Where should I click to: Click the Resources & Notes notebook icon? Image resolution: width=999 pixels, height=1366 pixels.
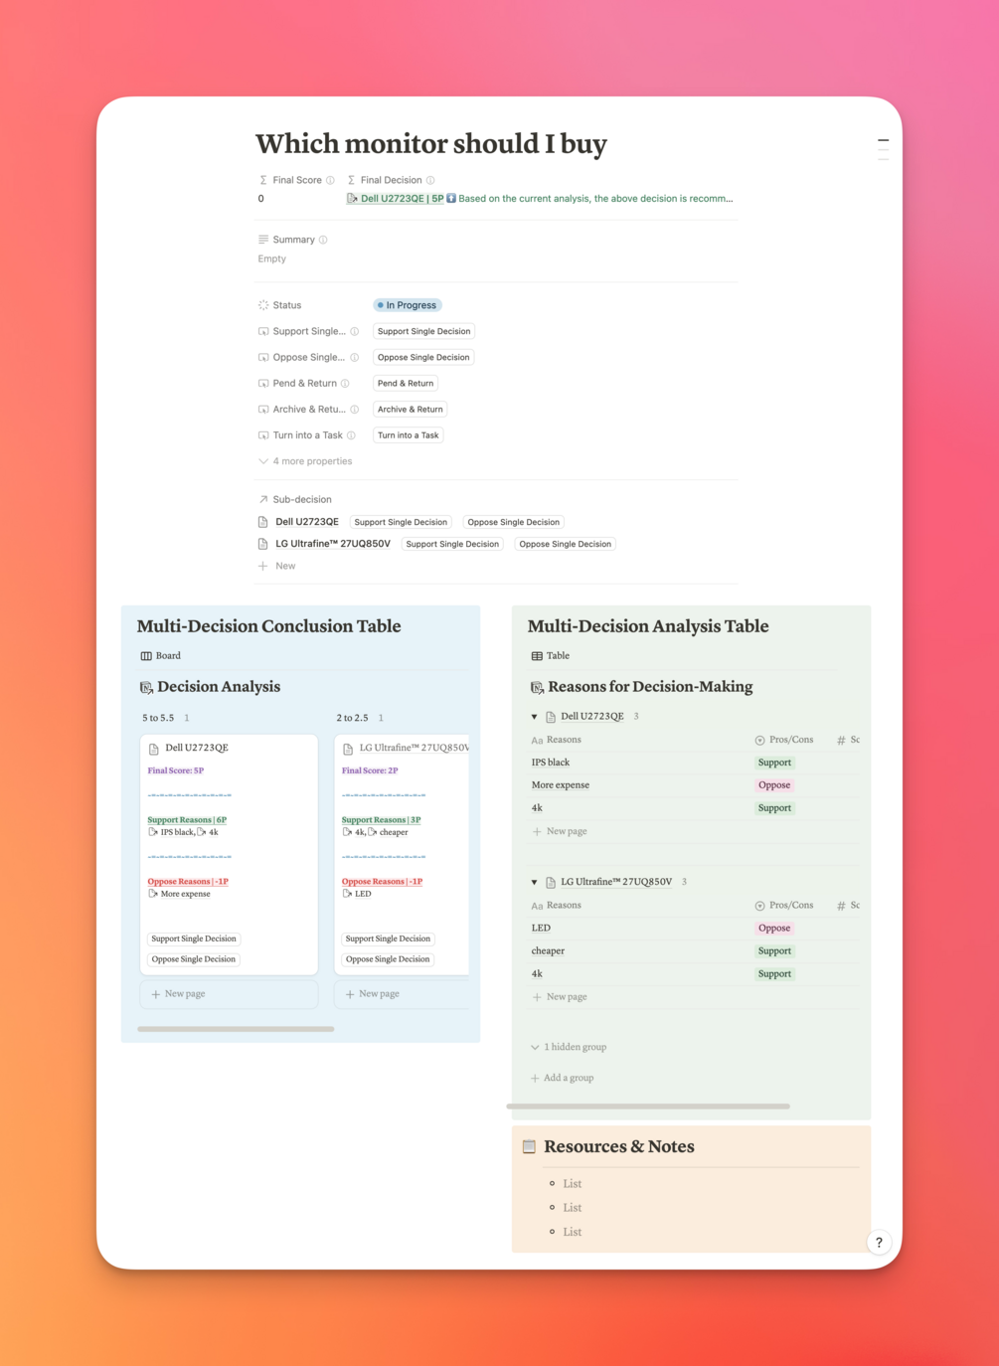(529, 1146)
